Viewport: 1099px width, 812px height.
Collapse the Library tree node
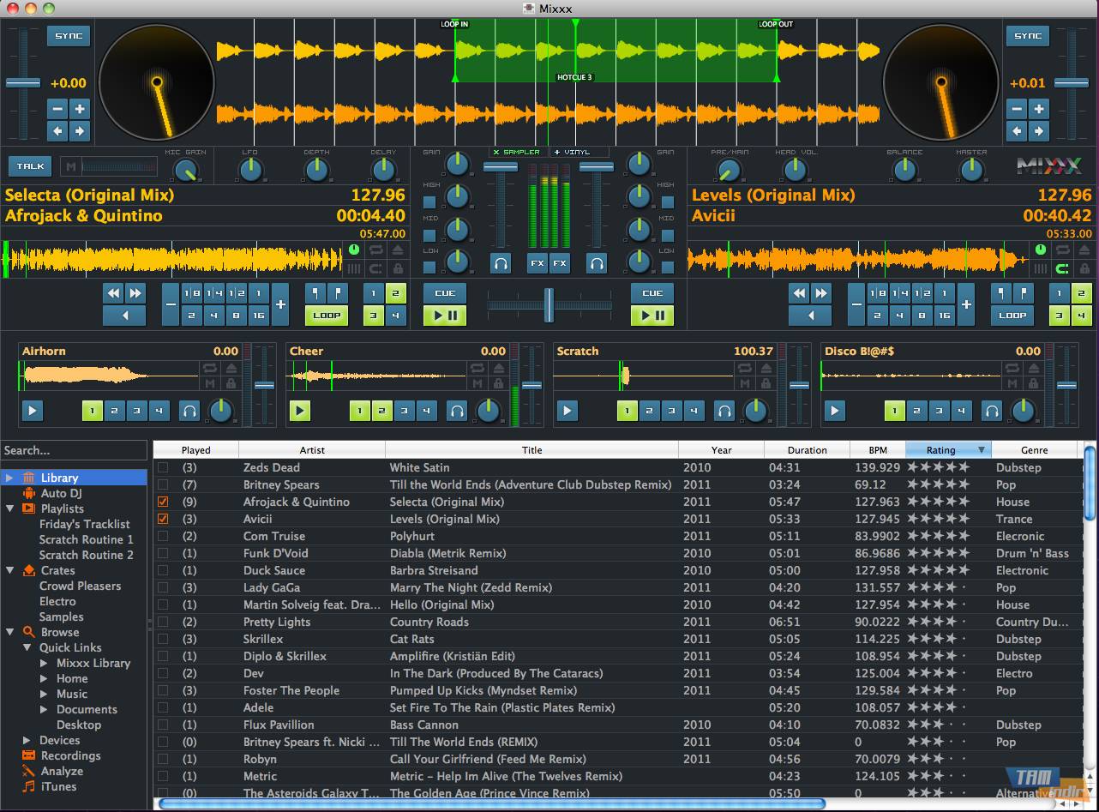tap(9, 478)
